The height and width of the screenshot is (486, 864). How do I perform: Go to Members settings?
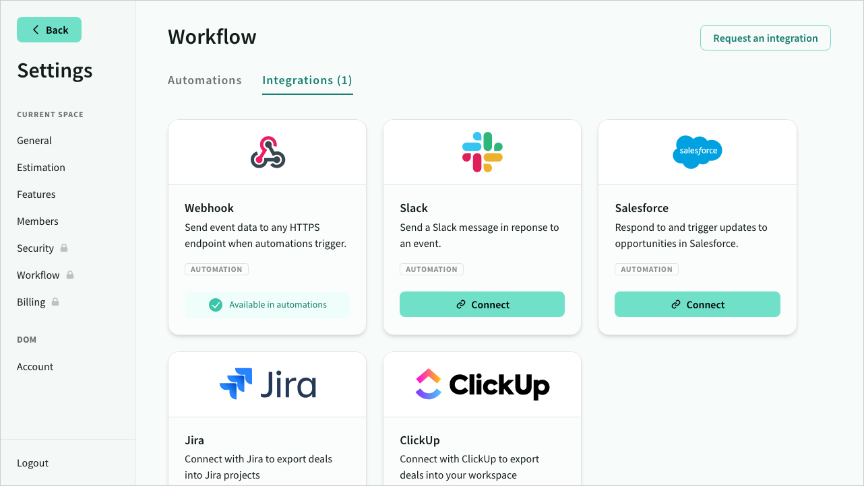click(38, 221)
